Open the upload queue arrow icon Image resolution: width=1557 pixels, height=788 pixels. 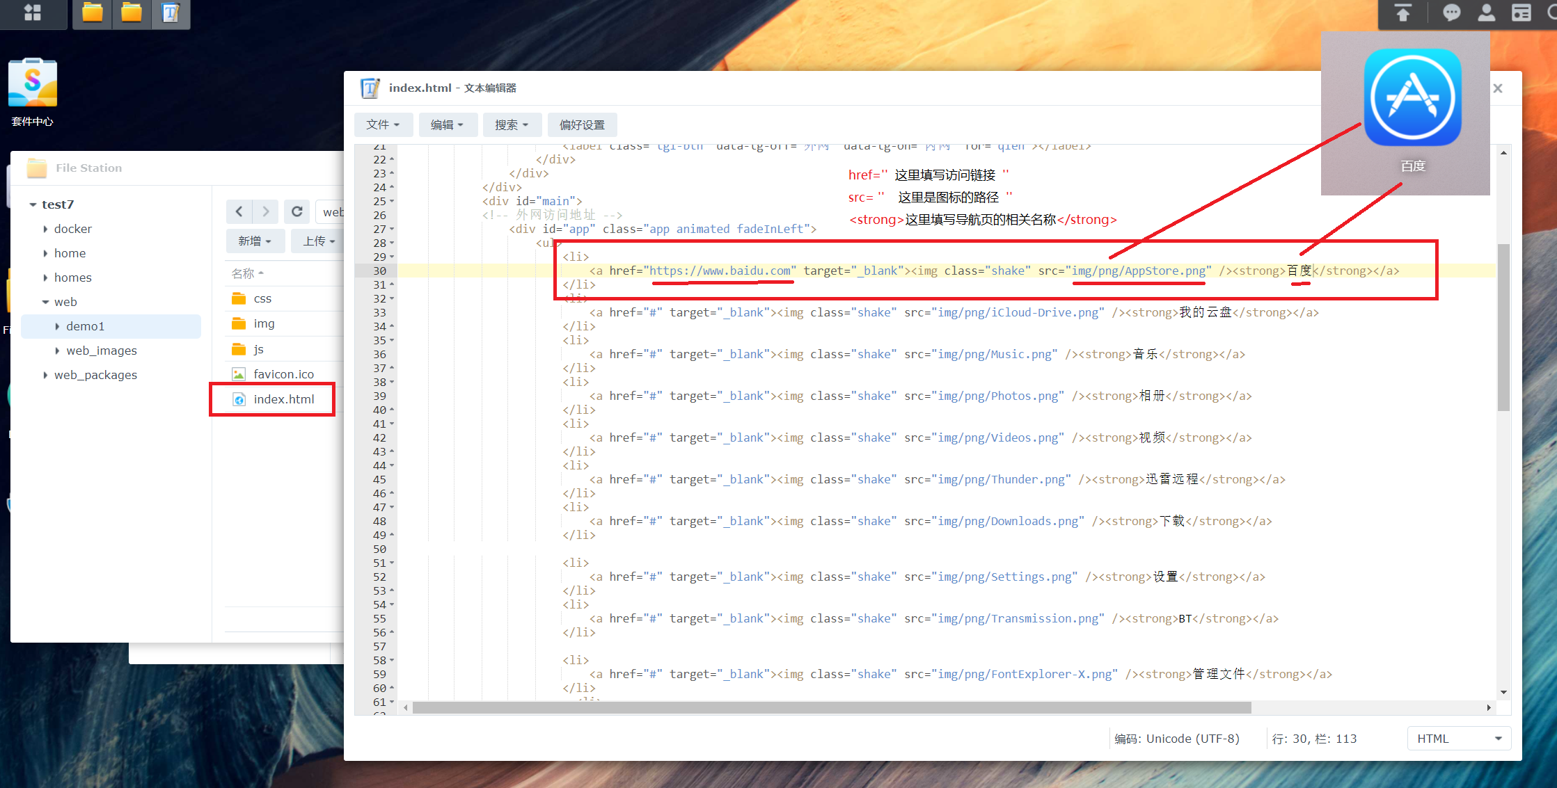(x=1403, y=13)
